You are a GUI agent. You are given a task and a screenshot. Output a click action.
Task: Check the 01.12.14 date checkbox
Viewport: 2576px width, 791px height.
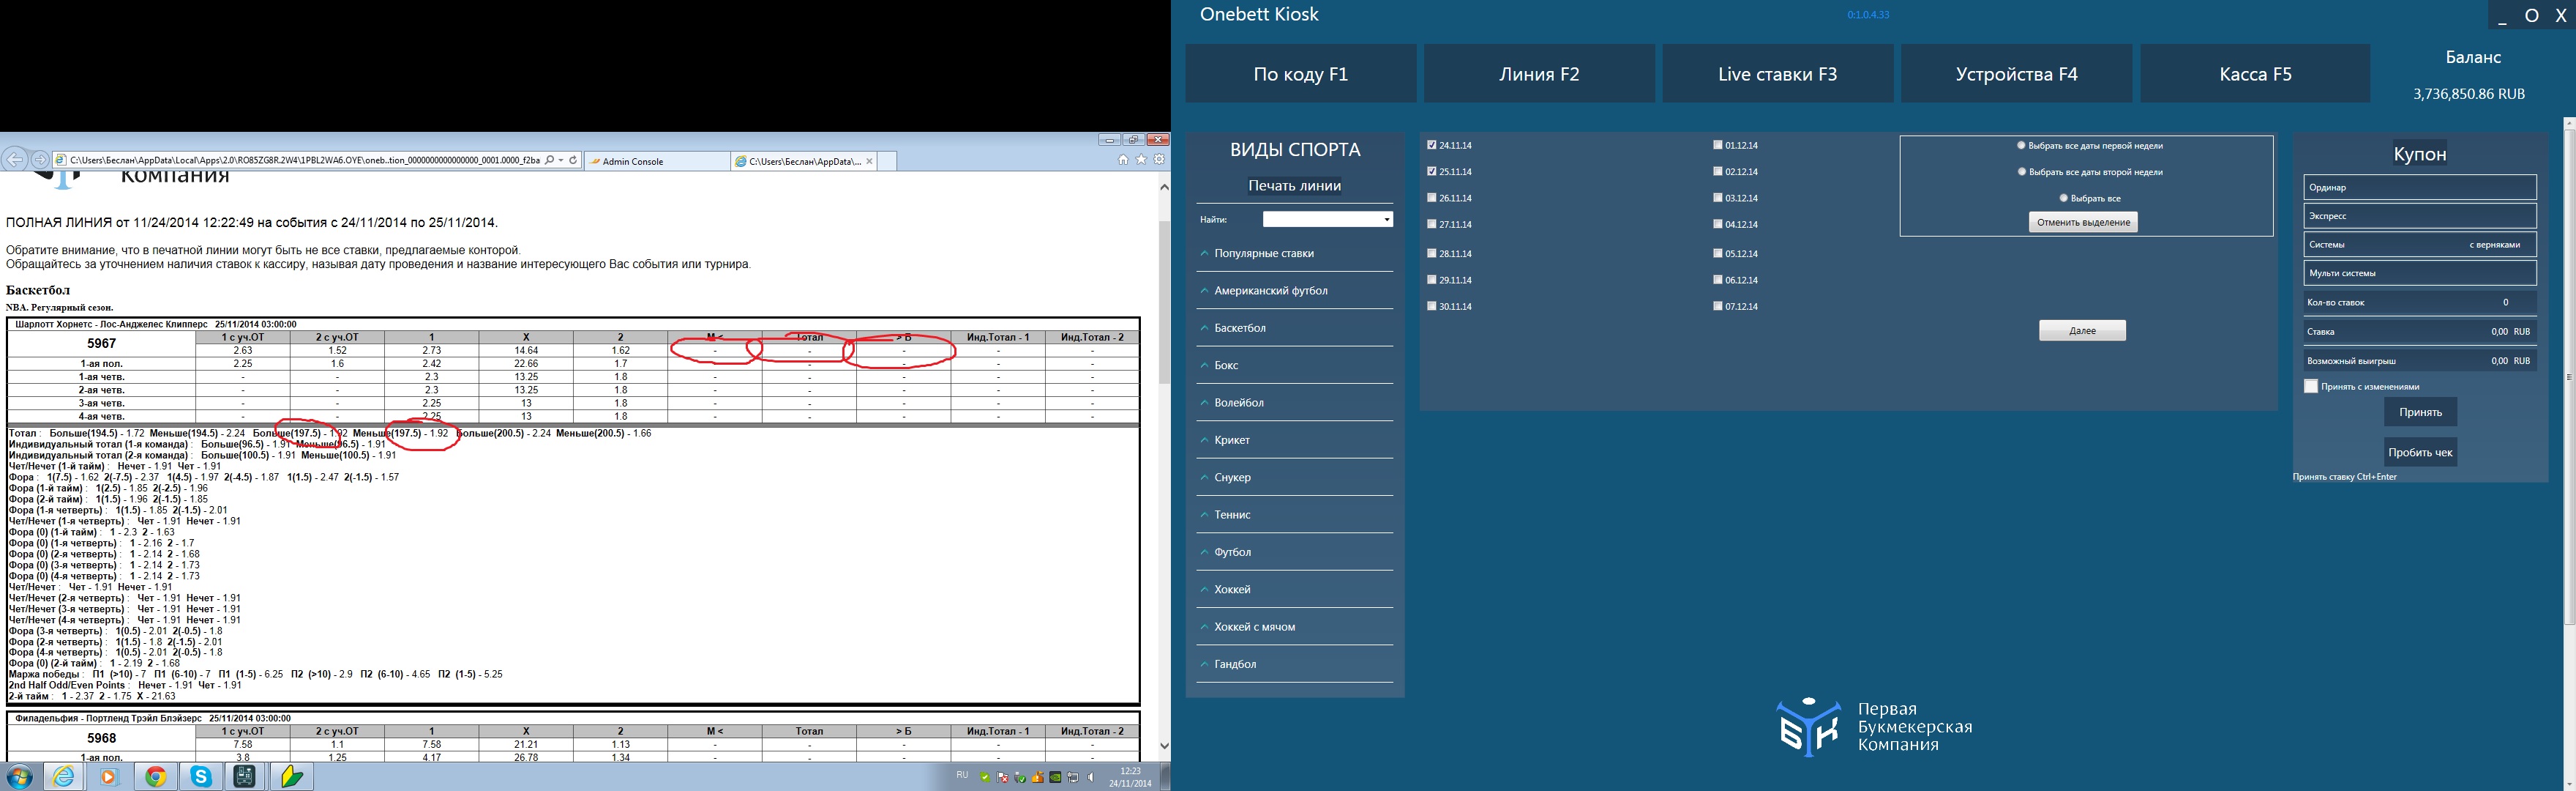click(x=1718, y=145)
